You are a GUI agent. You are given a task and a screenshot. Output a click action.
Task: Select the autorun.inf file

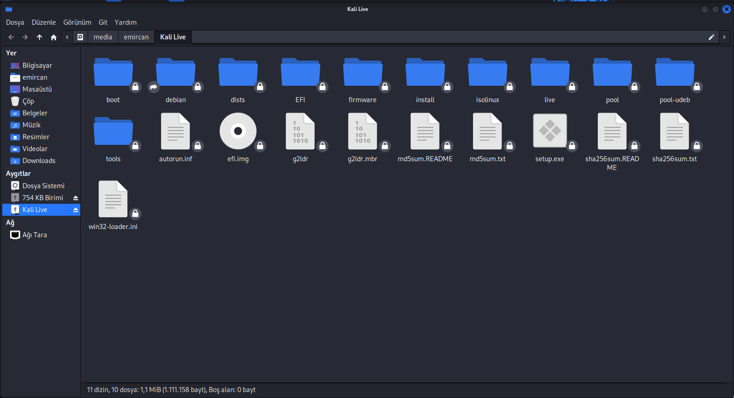(176, 131)
